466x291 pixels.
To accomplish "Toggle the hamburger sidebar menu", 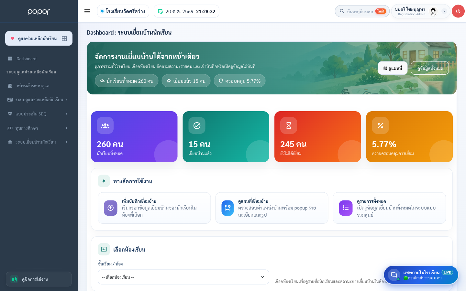I will pos(87,11).
